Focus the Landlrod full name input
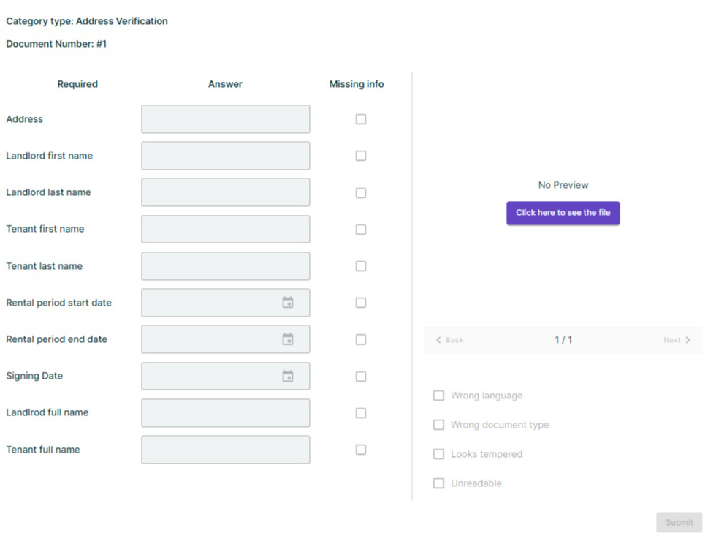Viewport: 708px width, 544px height. click(225, 413)
